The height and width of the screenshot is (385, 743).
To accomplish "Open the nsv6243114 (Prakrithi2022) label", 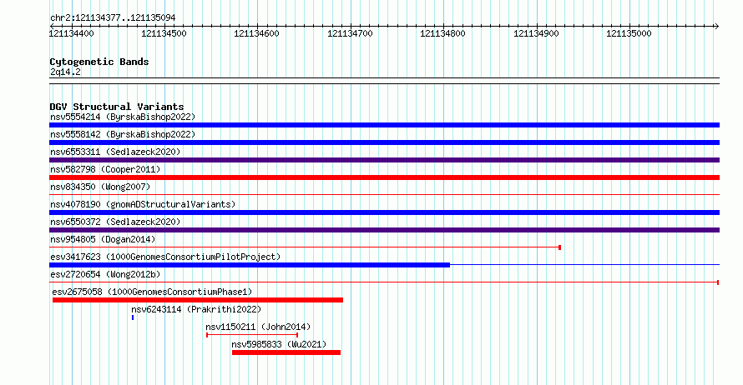I will (x=196, y=309).
